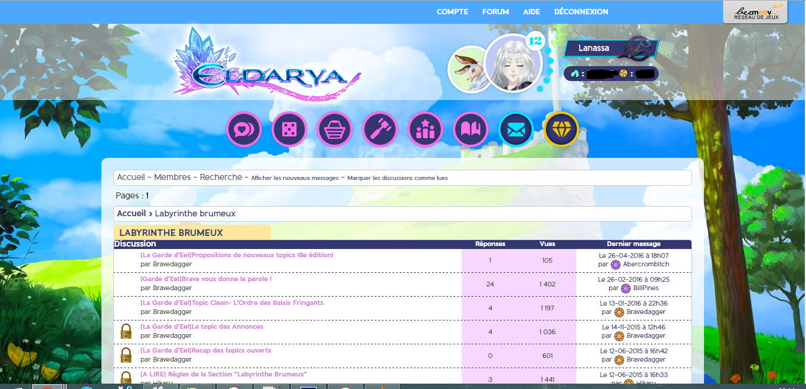Open the Membres link
Image resolution: width=806 pixels, height=389 pixels.
(x=172, y=178)
